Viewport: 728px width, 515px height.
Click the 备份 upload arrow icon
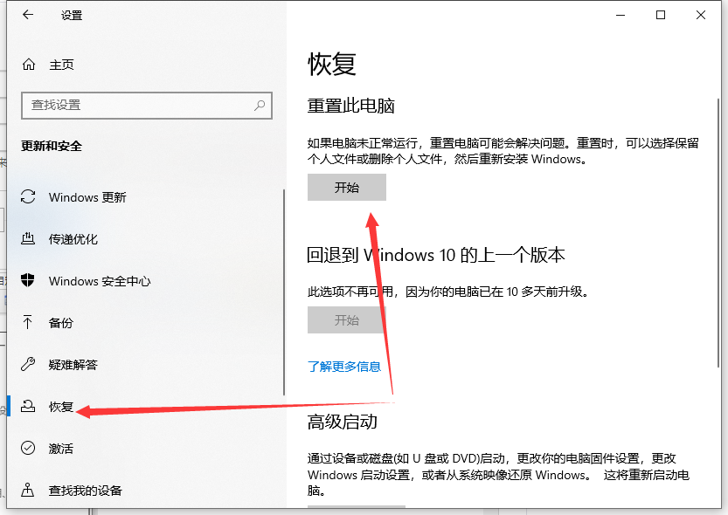(29, 323)
